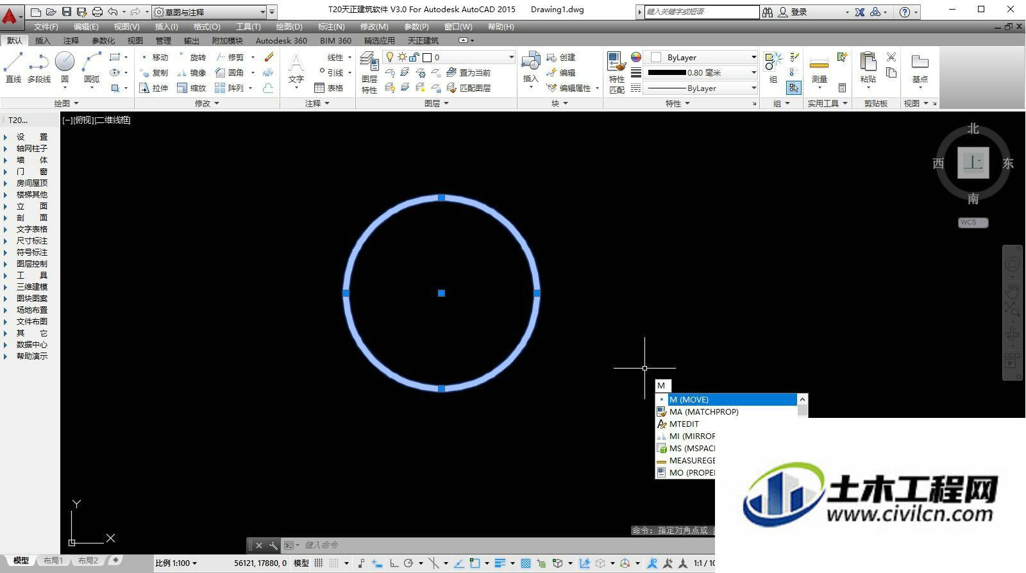The width and height of the screenshot is (1026, 573).
Task: Open the 比例 1:100 scale dropdown
Action: coord(176,563)
